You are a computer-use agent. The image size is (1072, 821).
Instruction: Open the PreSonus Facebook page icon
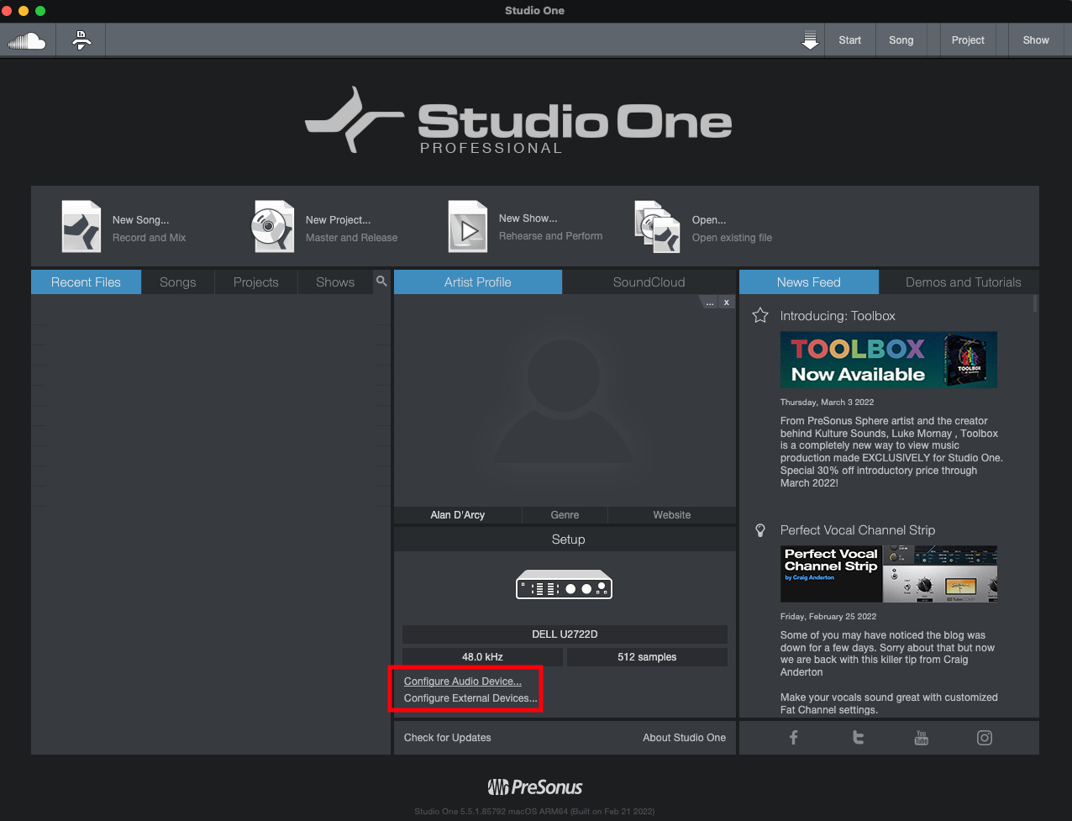pyautogui.click(x=793, y=738)
